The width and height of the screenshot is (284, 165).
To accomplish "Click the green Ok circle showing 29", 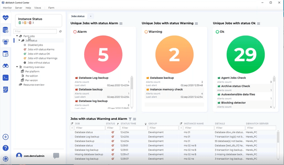I will [246, 54].
